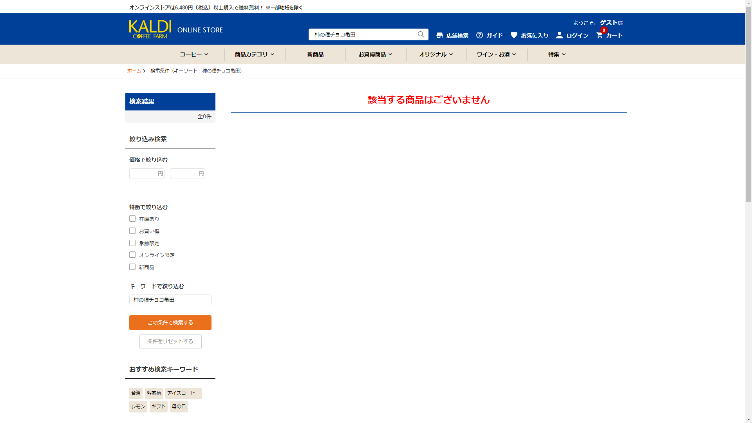The height and width of the screenshot is (423, 752).
Task: Expand the コーヒー dropdown menu
Action: tap(194, 54)
